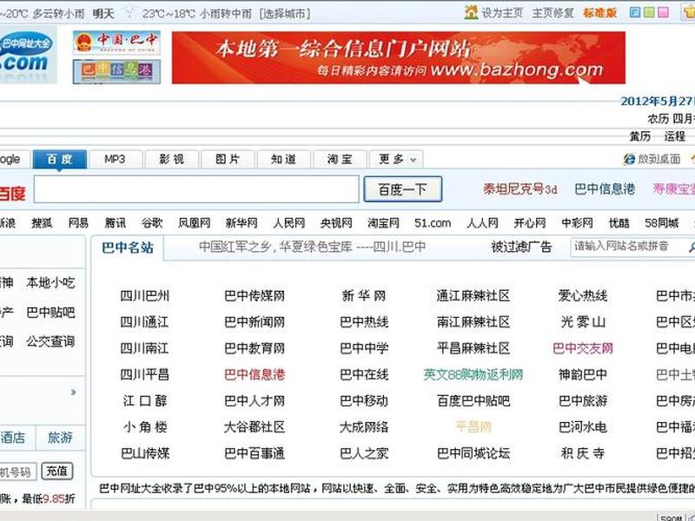The height and width of the screenshot is (521, 695).
Task: Open the 网易 quick link
Action: point(78,223)
